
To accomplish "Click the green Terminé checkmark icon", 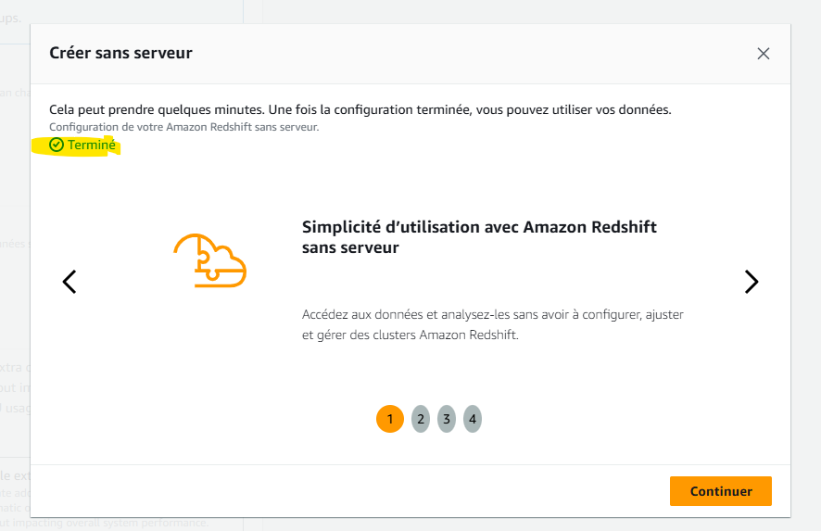I will (x=56, y=145).
